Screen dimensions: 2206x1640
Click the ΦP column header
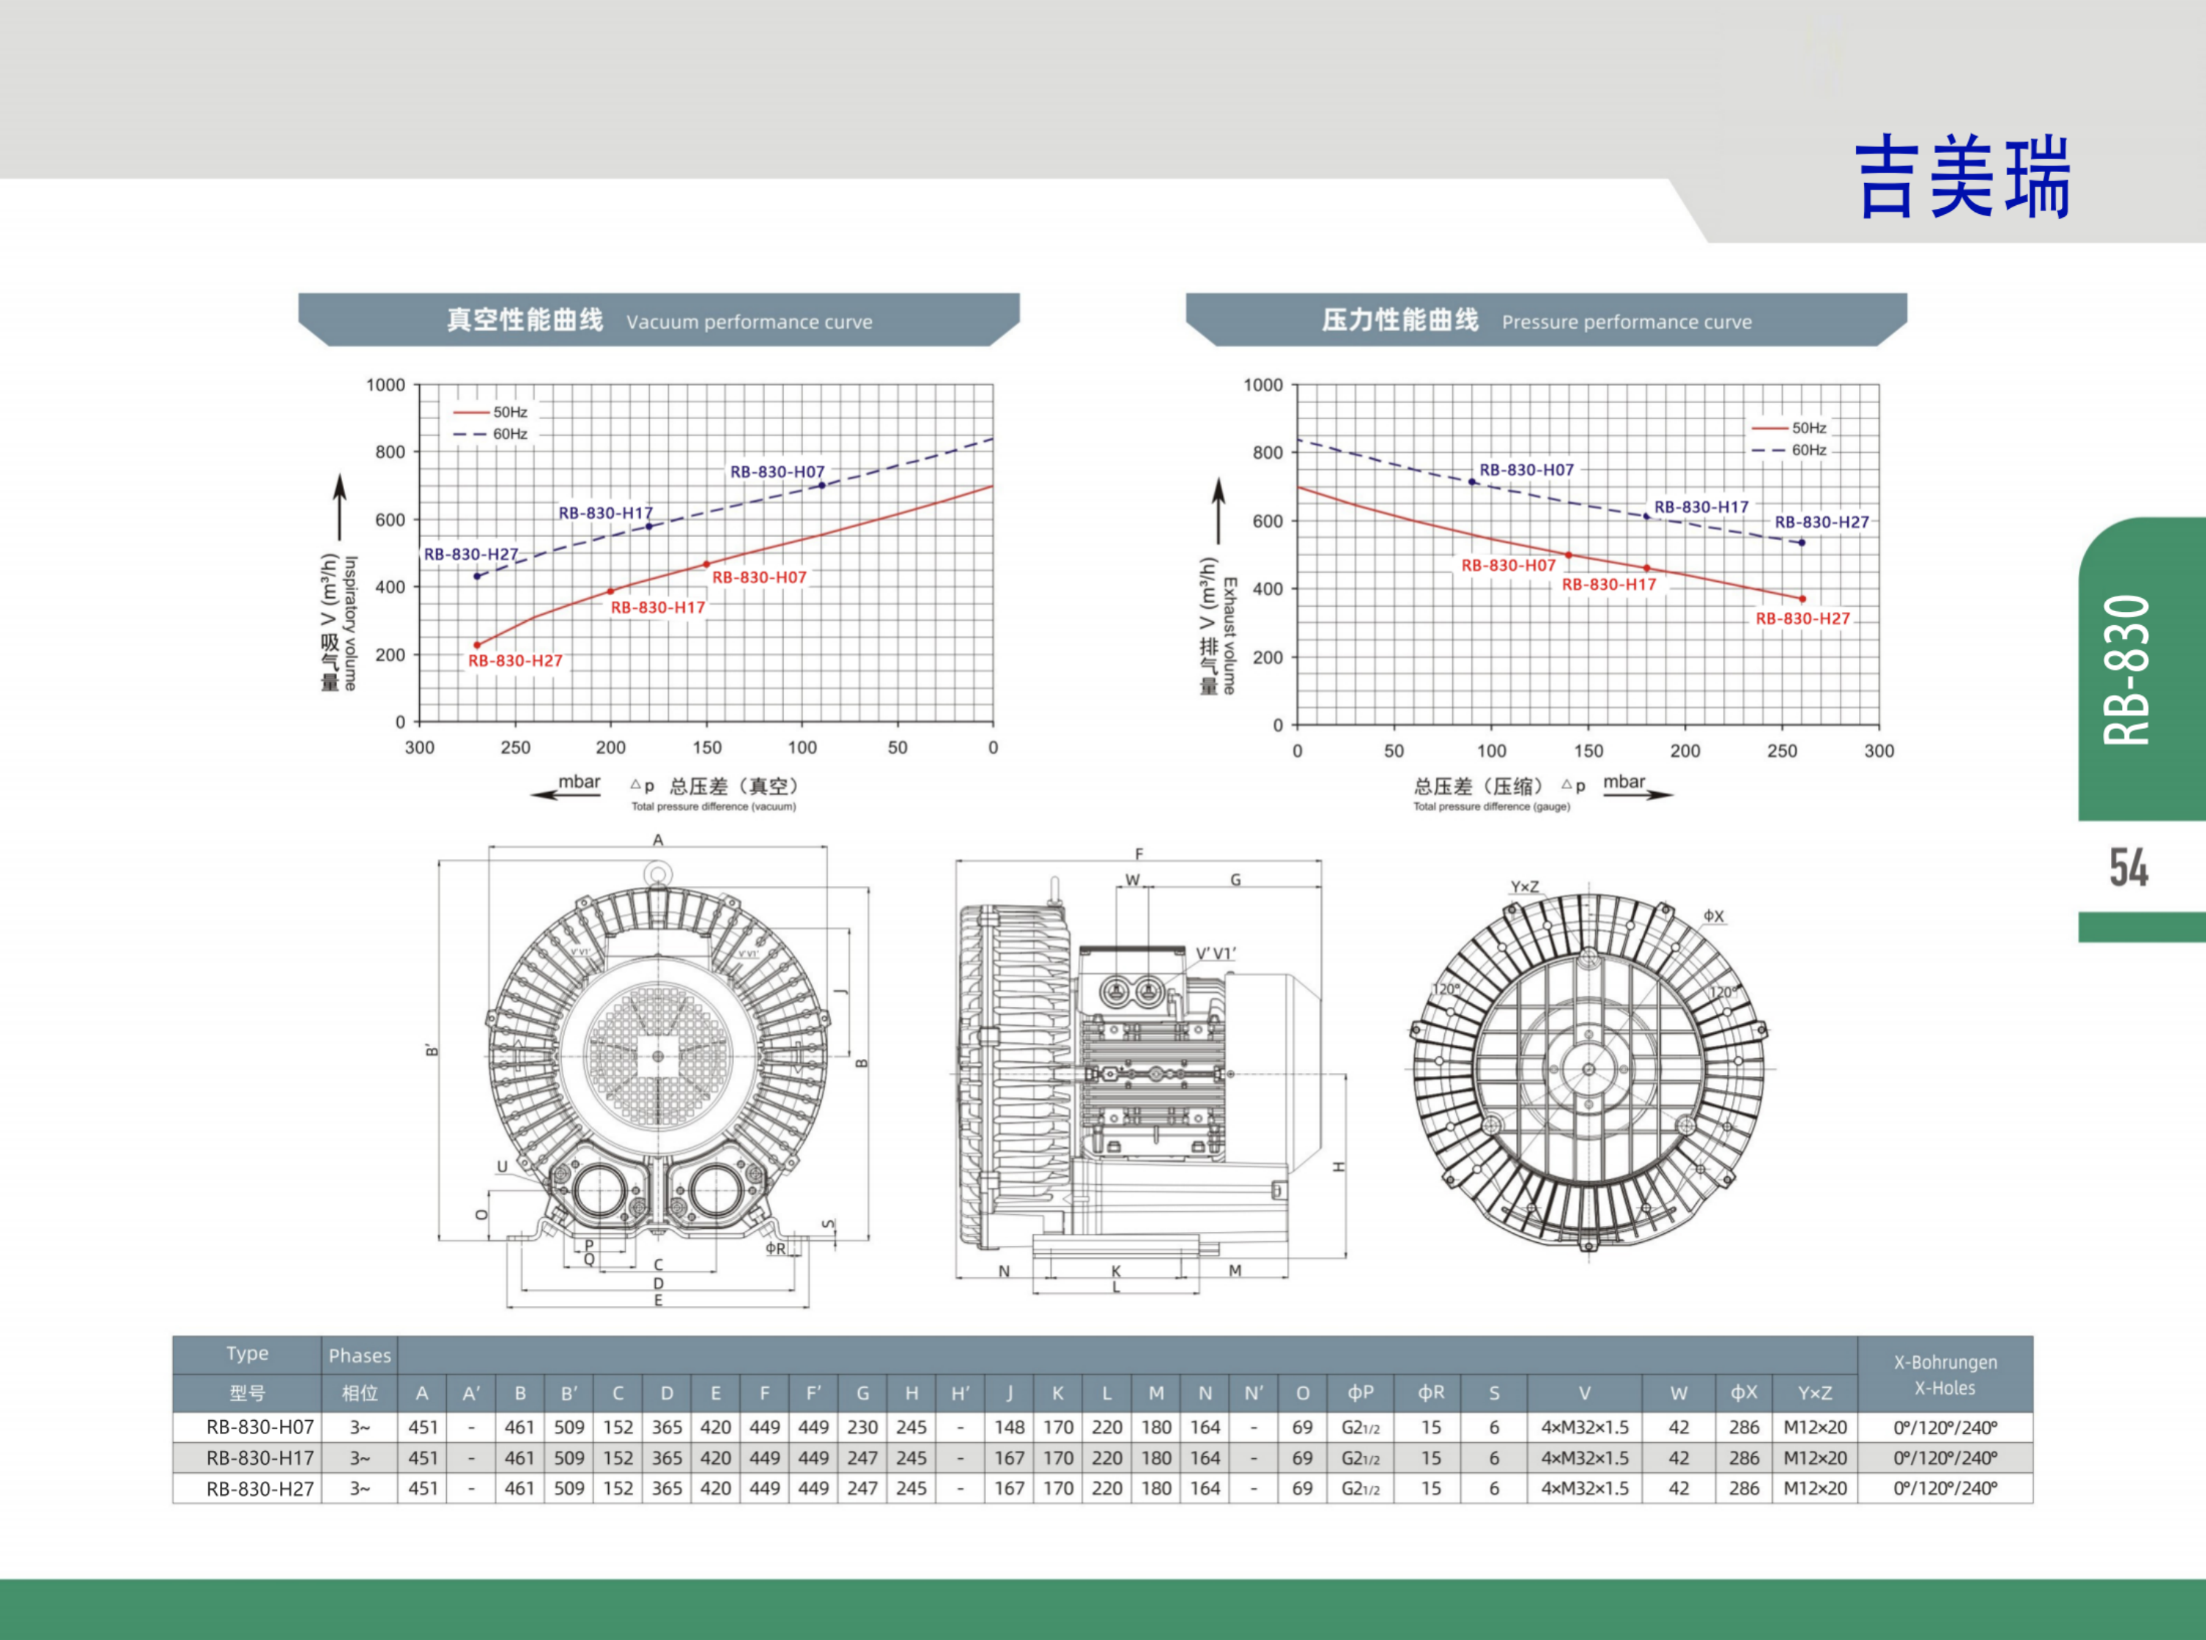tap(1360, 1393)
